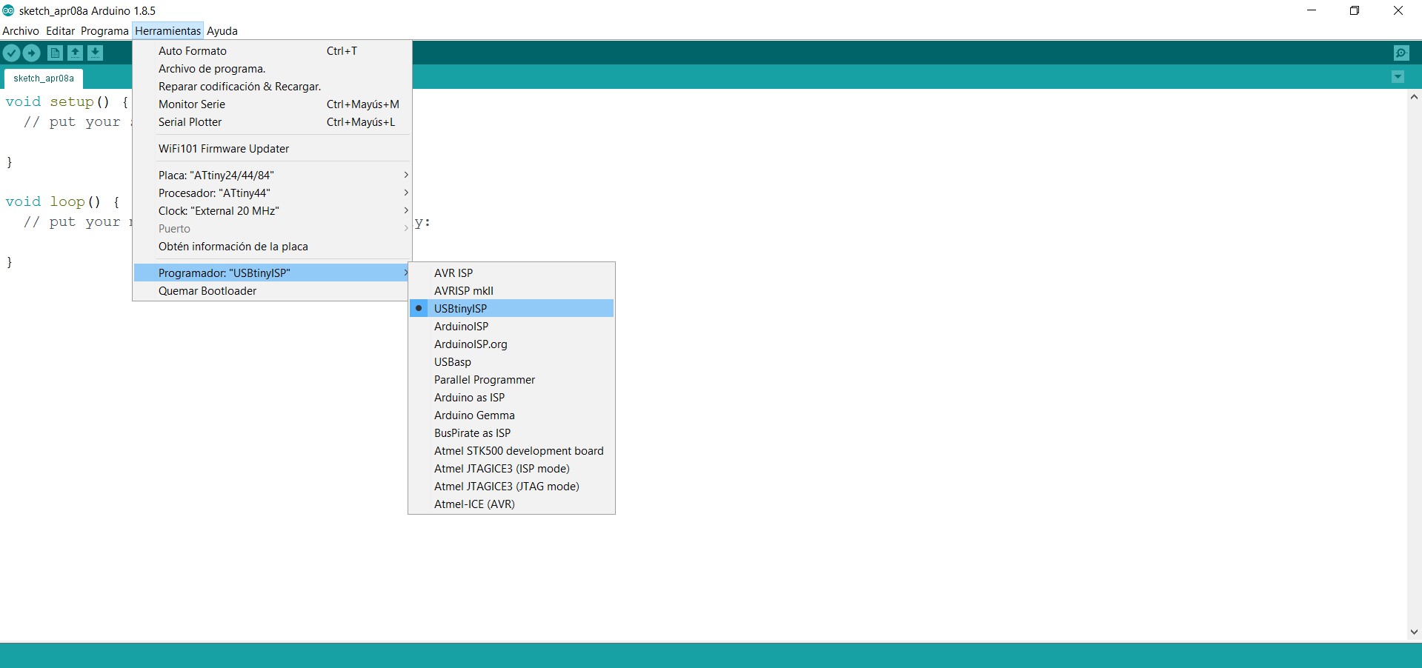Run Auto Formato from the menu

(272, 50)
